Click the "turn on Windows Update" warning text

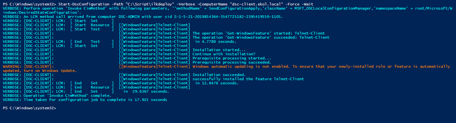click(x=50, y=71)
